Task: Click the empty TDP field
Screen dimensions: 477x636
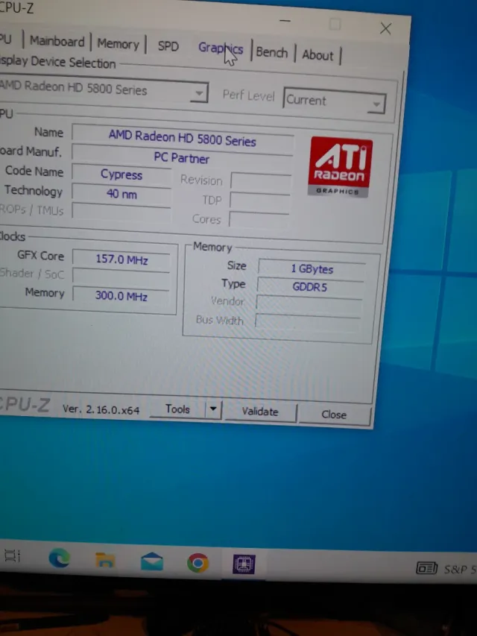Action: (259, 201)
